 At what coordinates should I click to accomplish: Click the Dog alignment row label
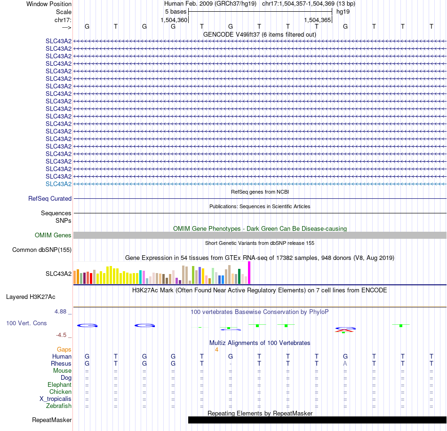[66, 378]
